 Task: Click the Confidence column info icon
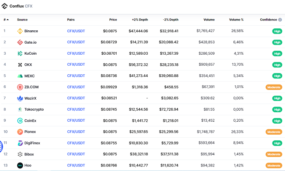click(x=280, y=20)
